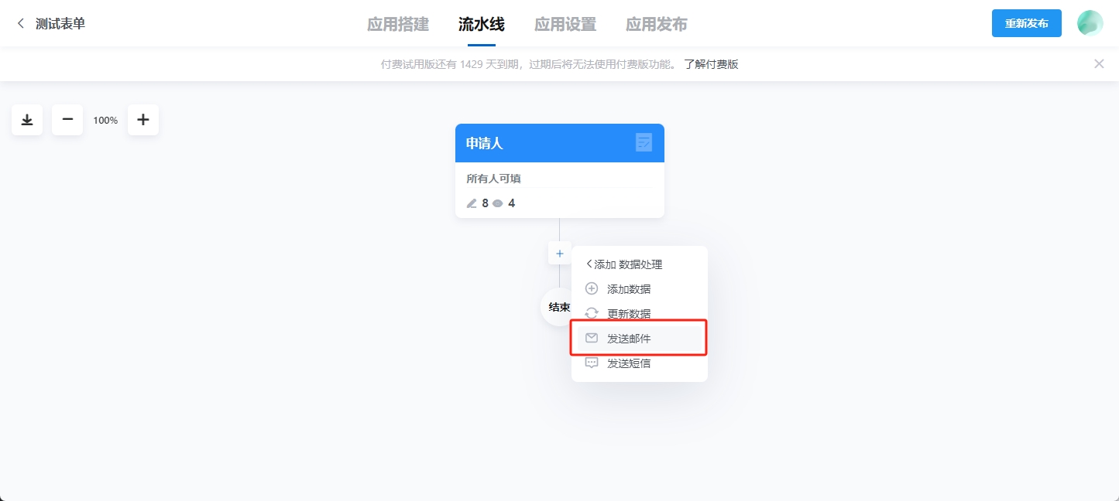
Task: Click the zoom out minus icon
Action: point(67,120)
